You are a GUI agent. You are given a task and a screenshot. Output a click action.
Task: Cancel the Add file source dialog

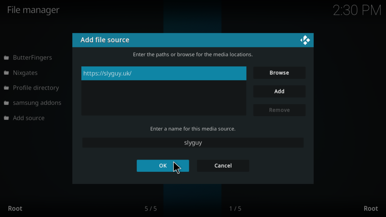coord(223,166)
